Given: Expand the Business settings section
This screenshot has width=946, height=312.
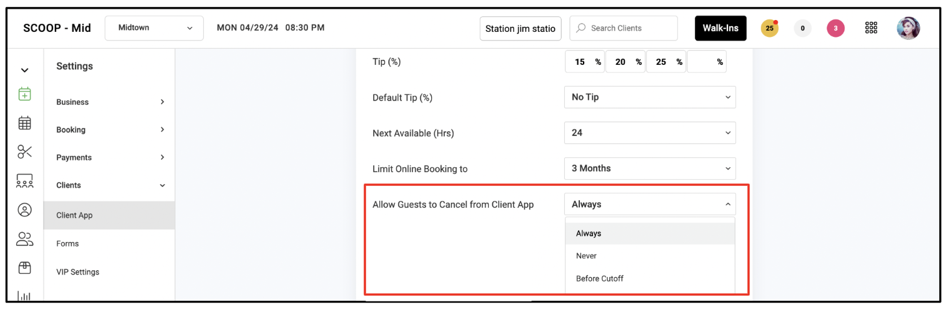Looking at the screenshot, I should (109, 102).
